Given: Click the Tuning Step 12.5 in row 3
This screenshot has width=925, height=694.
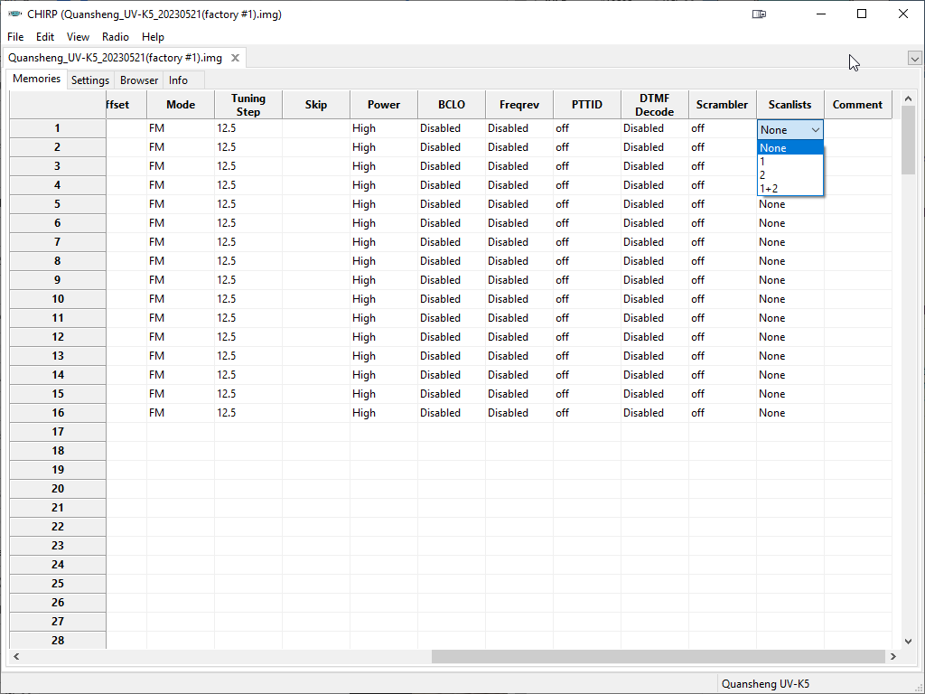Looking at the screenshot, I should (x=248, y=166).
